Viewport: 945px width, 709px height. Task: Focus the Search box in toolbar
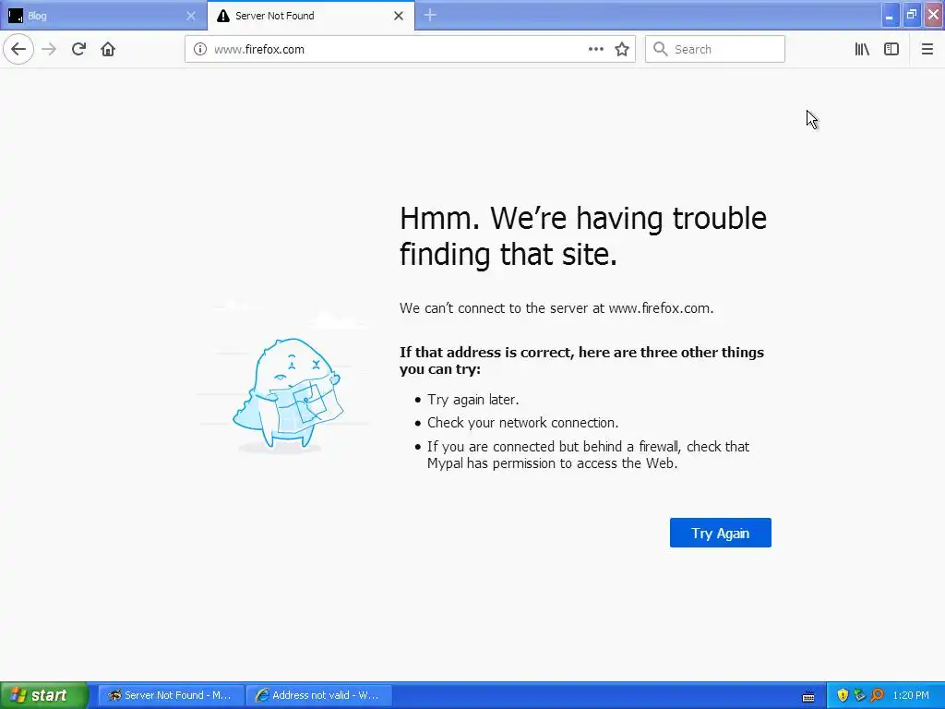click(715, 50)
